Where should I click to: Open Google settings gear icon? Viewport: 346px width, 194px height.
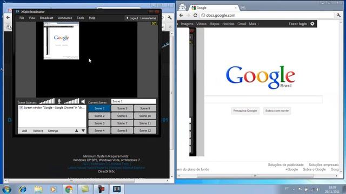point(312,24)
